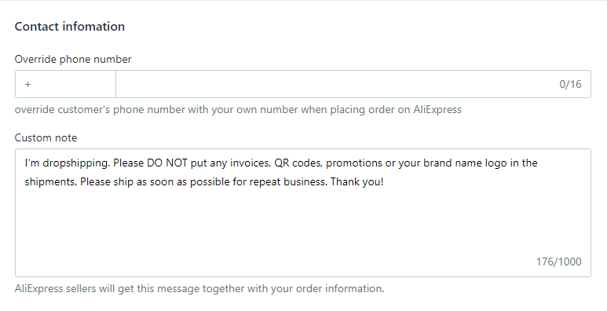
Task: Click the word "promotions" in the custom note
Action: coord(353,163)
